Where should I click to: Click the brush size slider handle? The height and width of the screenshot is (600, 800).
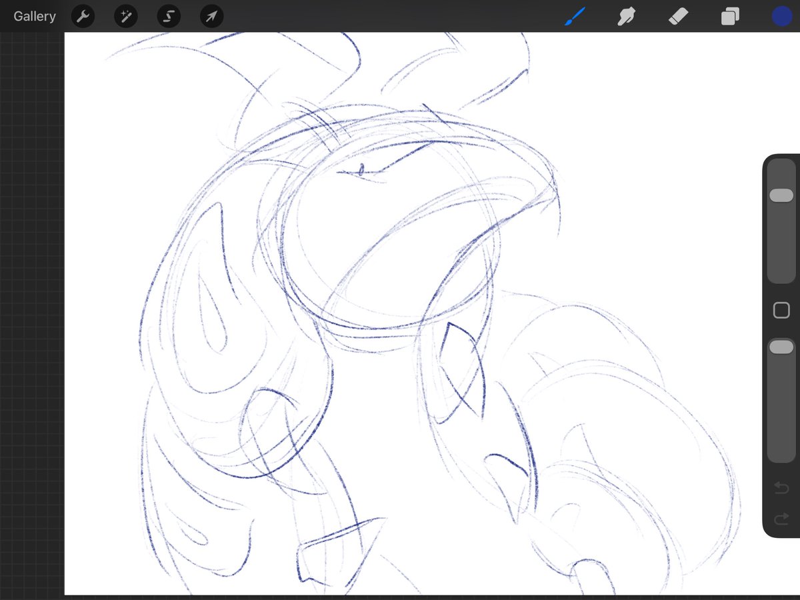[x=781, y=195]
